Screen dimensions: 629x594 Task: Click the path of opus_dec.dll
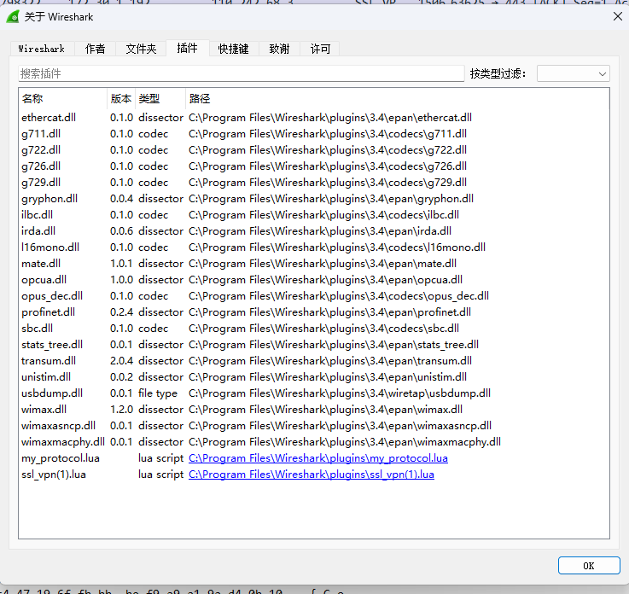(x=339, y=296)
